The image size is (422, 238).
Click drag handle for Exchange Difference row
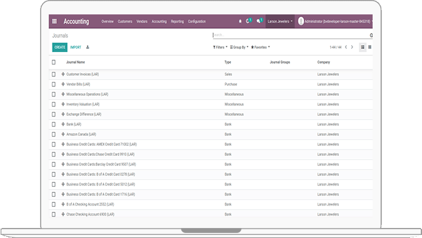point(63,114)
